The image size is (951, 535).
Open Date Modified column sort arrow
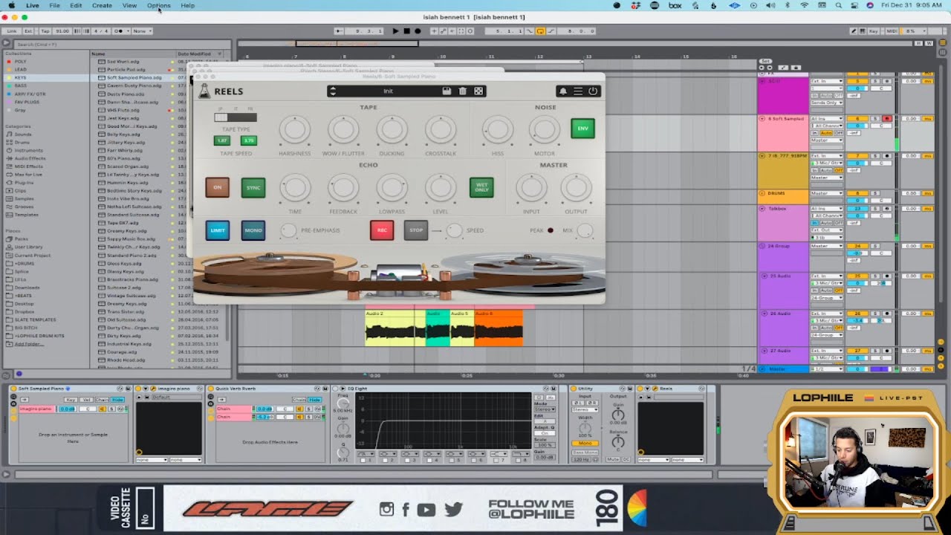(220, 53)
